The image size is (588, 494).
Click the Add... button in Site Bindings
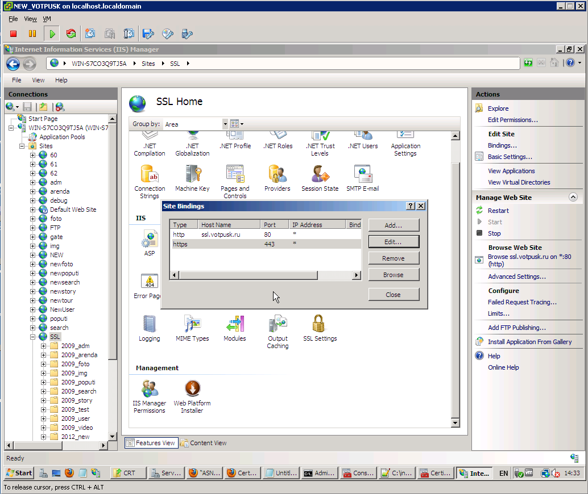(x=394, y=225)
